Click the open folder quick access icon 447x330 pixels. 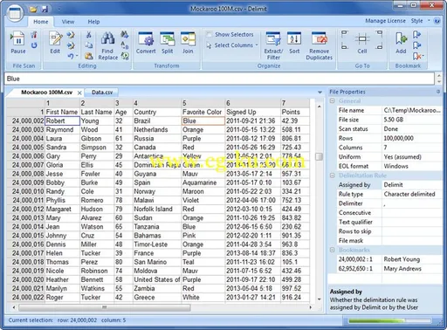tap(33, 10)
